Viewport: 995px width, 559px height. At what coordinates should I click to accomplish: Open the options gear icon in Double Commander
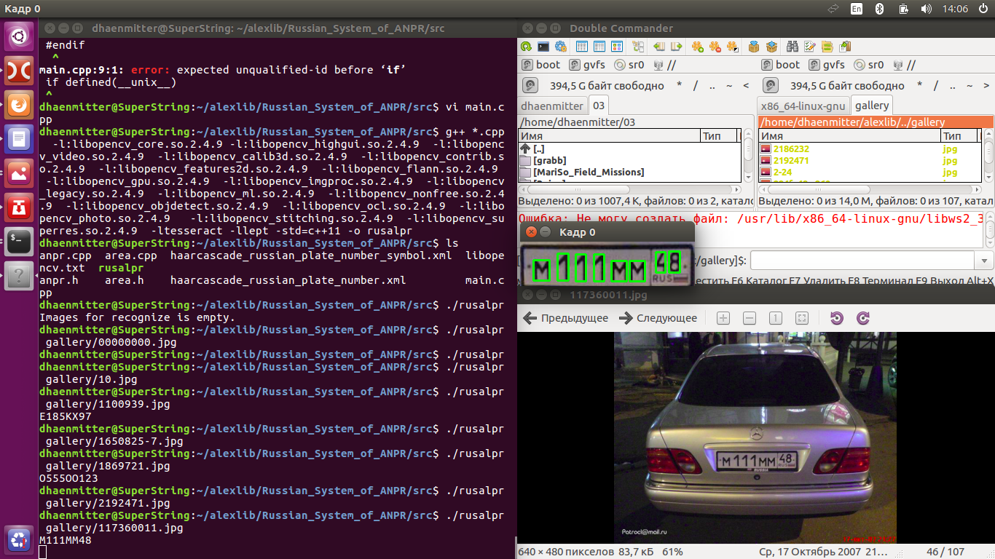[x=561, y=47]
